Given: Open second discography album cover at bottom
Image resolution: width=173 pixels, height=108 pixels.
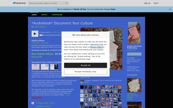Looking at the screenshot, I should (134, 105).
